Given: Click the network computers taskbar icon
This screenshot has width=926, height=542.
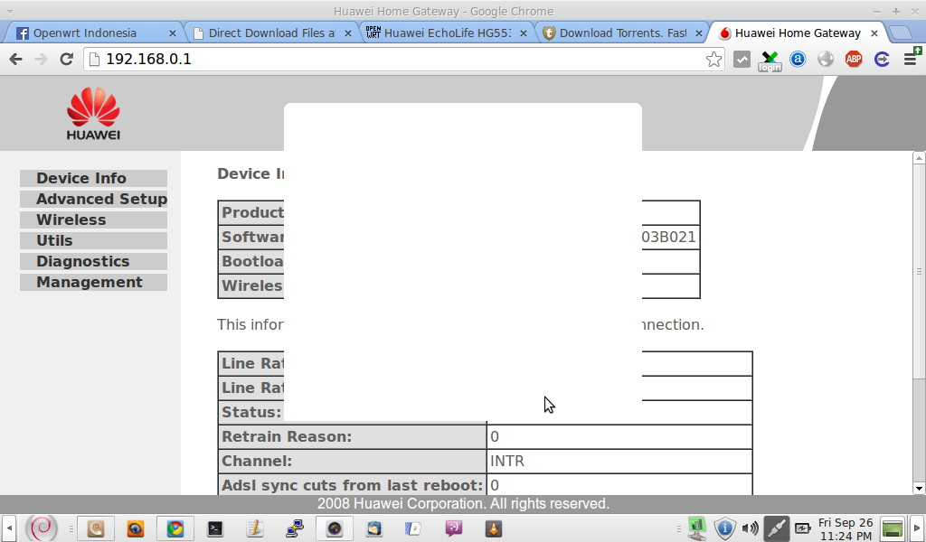Looking at the screenshot, I should [x=294, y=528].
